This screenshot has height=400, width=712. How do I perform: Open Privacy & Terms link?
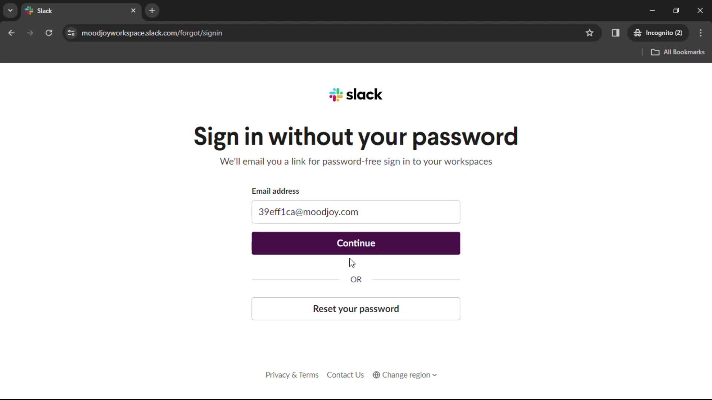[x=292, y=374]
